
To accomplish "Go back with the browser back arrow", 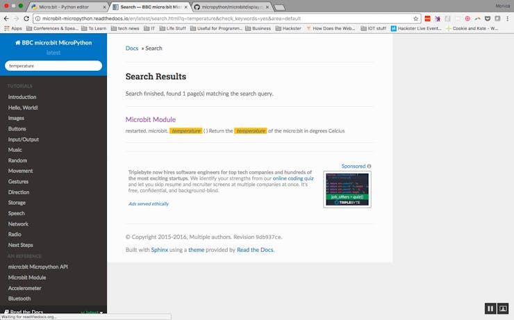I will (6, 19).
